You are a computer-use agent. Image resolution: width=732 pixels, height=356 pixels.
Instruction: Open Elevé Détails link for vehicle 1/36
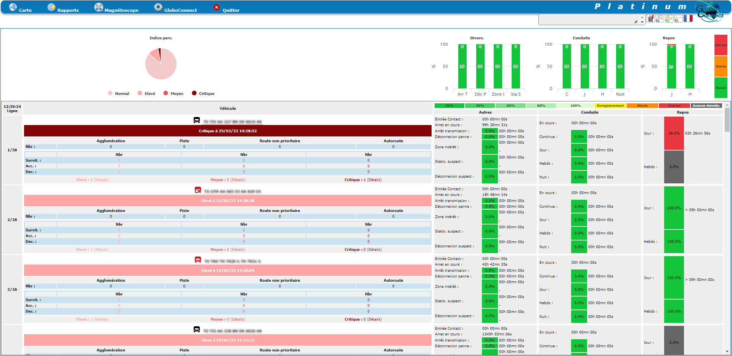coord(101,180)
